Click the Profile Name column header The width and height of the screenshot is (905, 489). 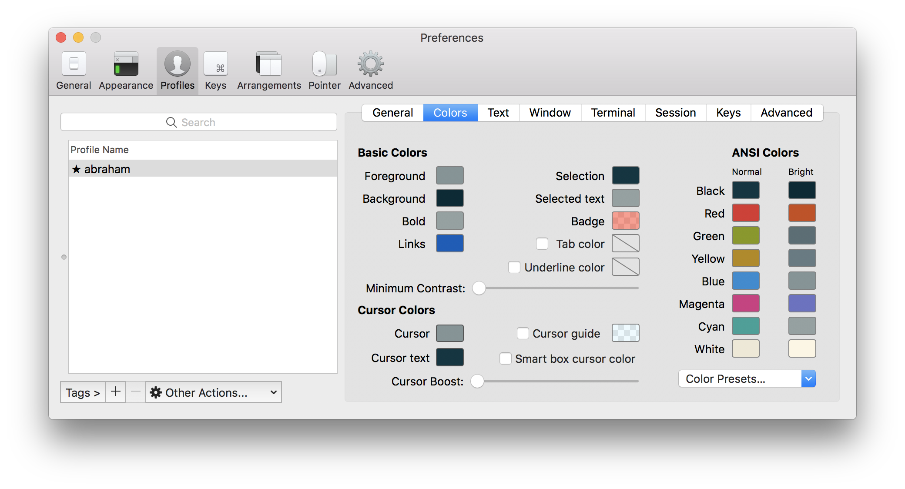pos(203,150)
